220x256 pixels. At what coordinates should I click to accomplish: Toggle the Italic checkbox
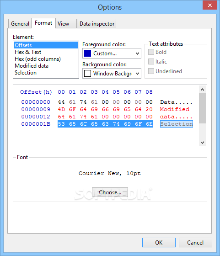coord(151,62)
